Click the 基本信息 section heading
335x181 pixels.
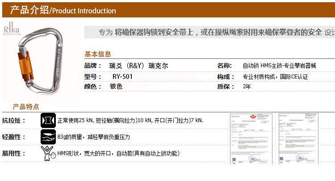[98, 54]
